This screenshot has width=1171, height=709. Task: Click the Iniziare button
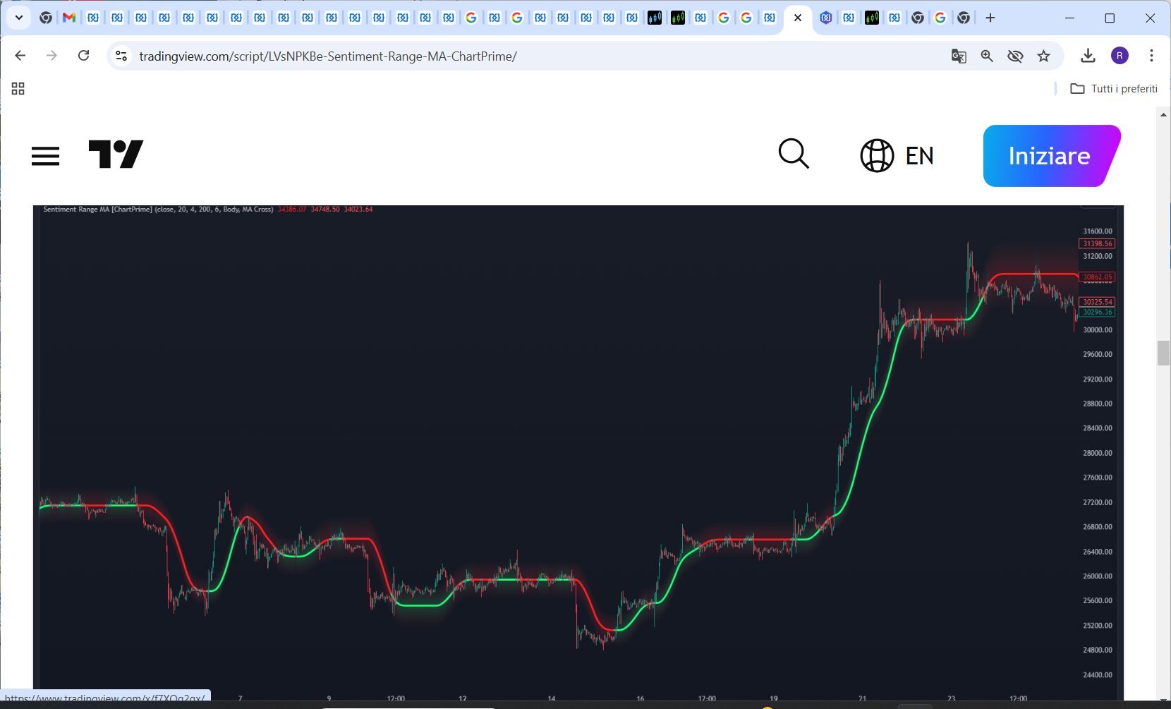point(1052,156)
